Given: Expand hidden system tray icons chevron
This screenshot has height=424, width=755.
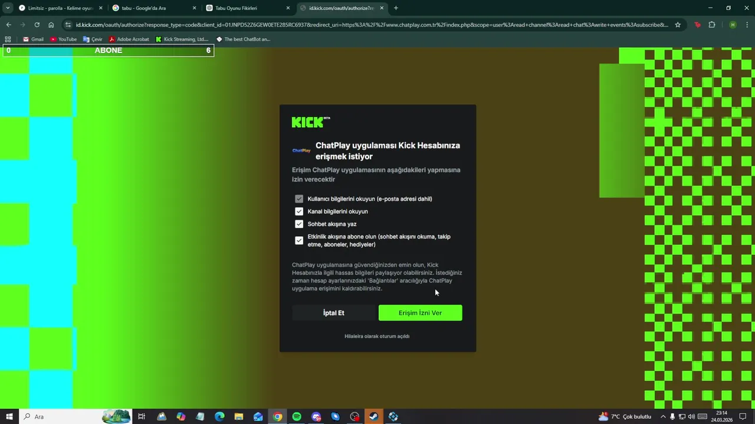Looking at the screenshot, I should (663, 417).
